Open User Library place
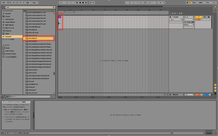 point(10,51)
